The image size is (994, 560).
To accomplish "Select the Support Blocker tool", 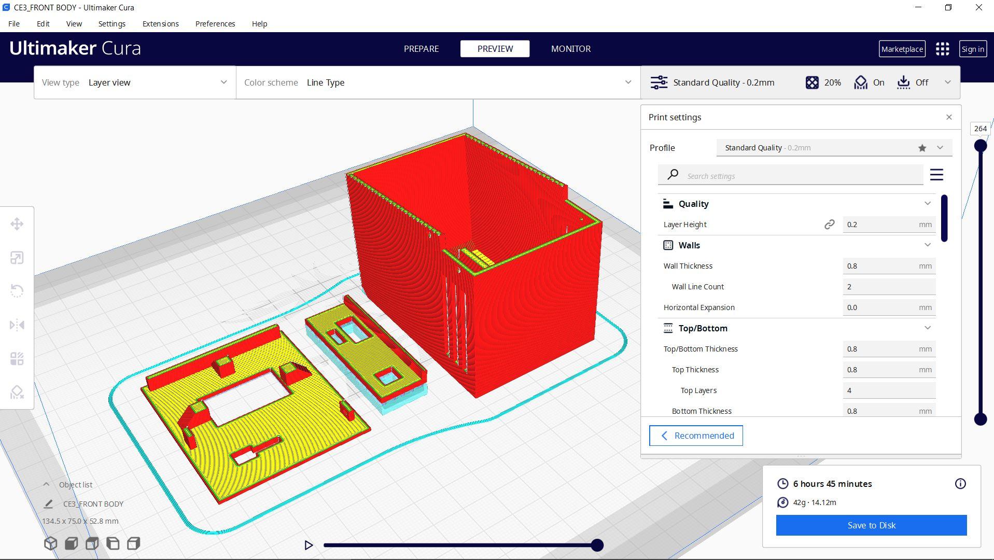I will (x=17, y=393).
